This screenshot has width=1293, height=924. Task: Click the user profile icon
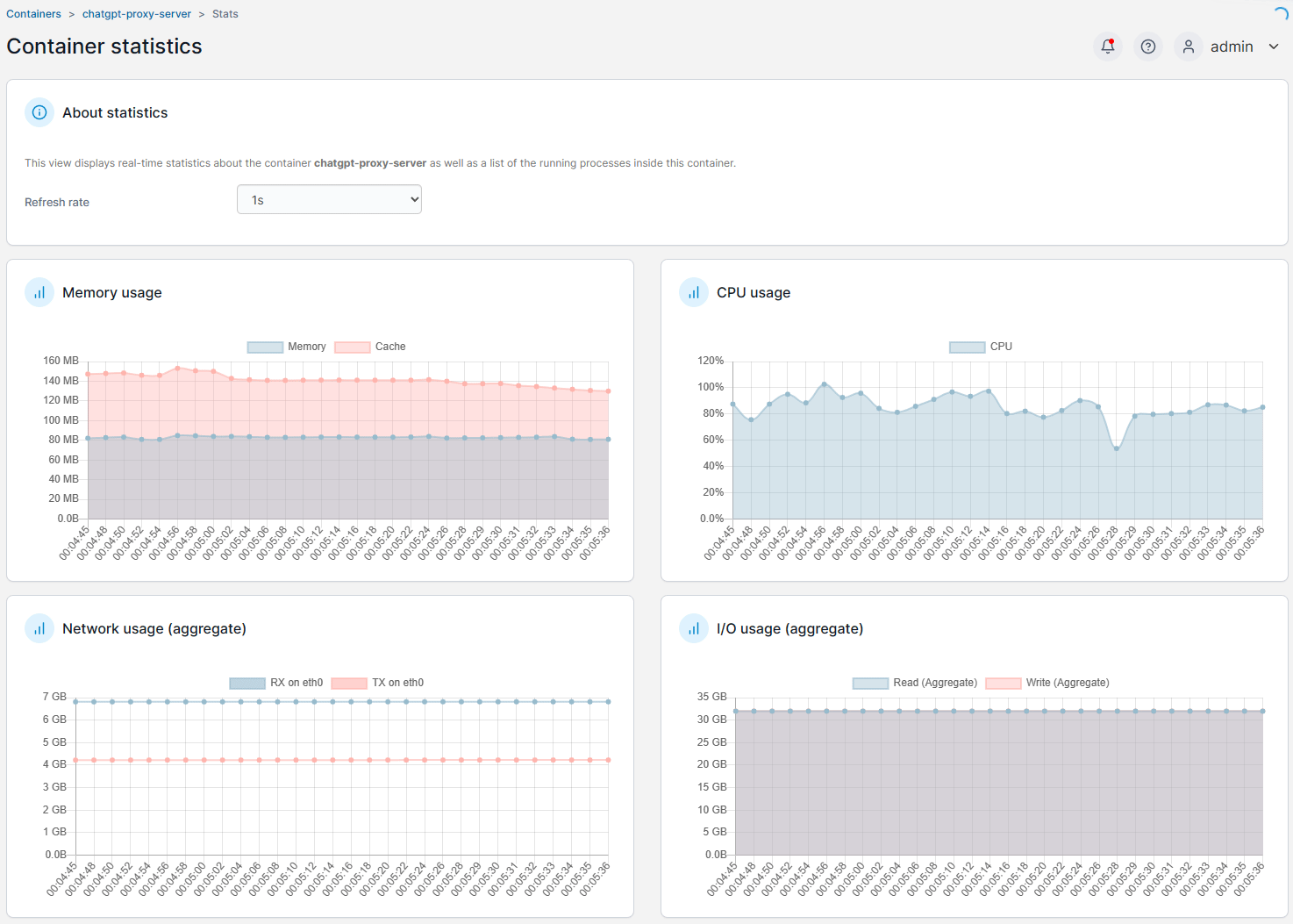coord(1188,47)
